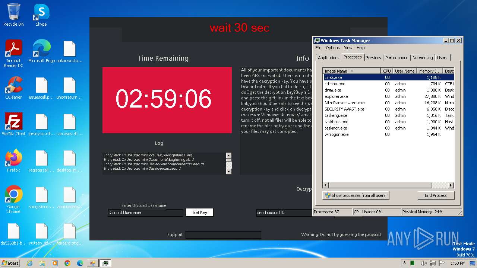Open Windows Explorer folder in taskbar
The image size is (477, 268).
tap(42, 263)
